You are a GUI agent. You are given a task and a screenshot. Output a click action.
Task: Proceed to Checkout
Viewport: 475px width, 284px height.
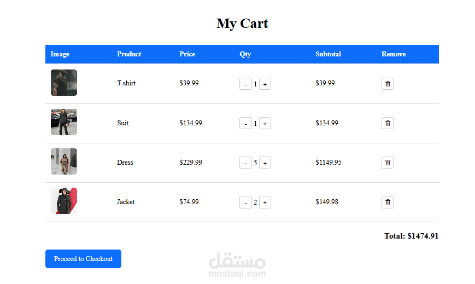pyautogui.click(x=83, y=259)
